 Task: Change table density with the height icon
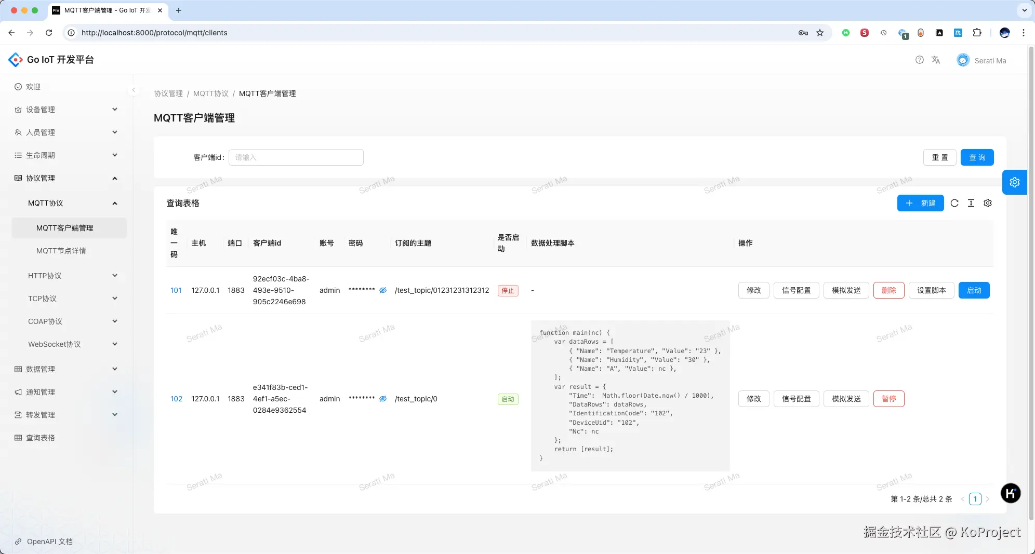(971, 203)
